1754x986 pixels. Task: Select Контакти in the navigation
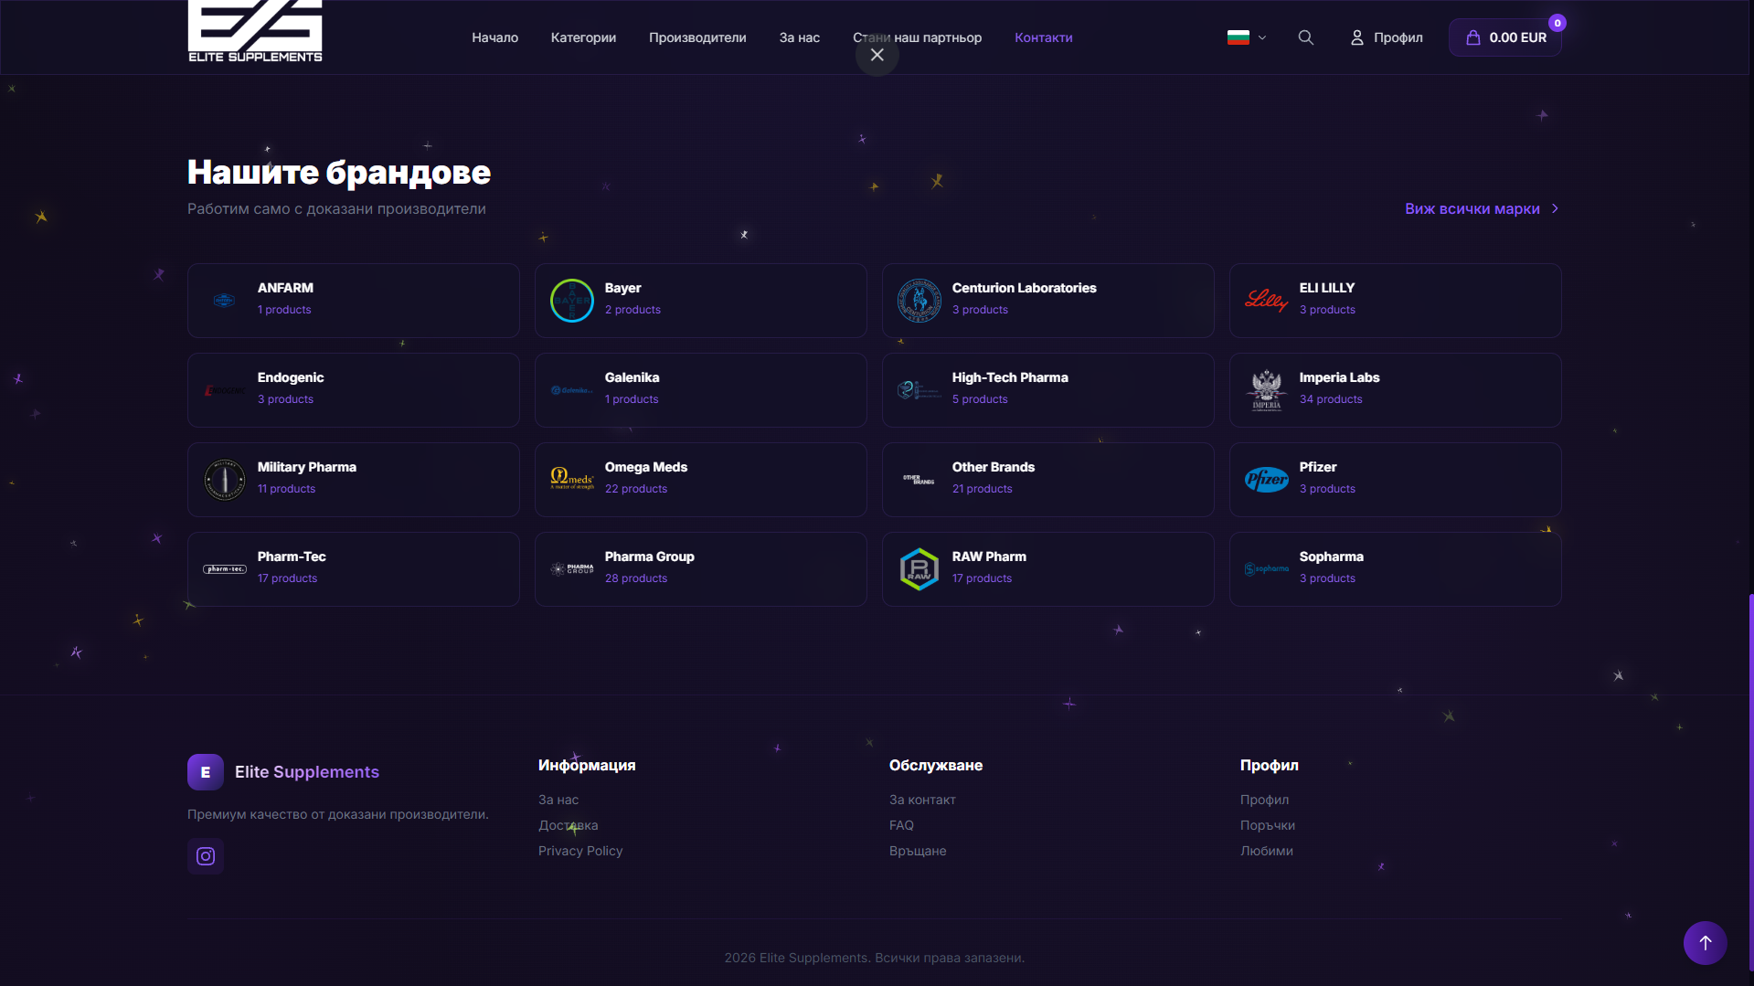coord(1044,37)
